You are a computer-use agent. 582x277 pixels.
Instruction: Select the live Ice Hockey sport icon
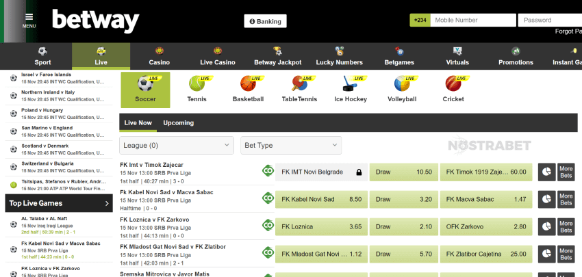(x=351, y=90)
